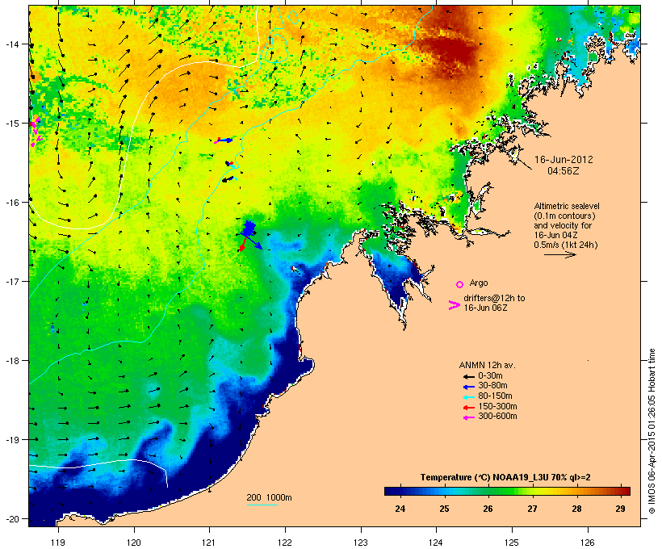This screenshot has width=662, height=549.
Task: Click the magenta 300-600m arrow in ANMN legend
Action: tap(468, 417)
